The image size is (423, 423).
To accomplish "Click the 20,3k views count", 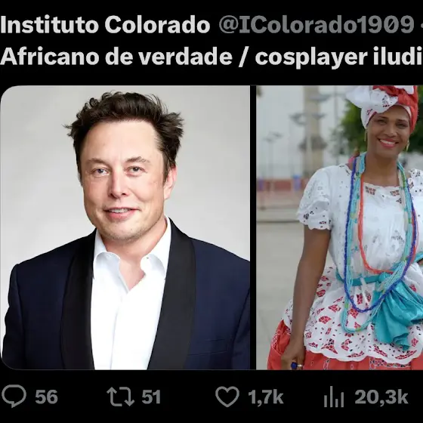I will tap(381, 397).
